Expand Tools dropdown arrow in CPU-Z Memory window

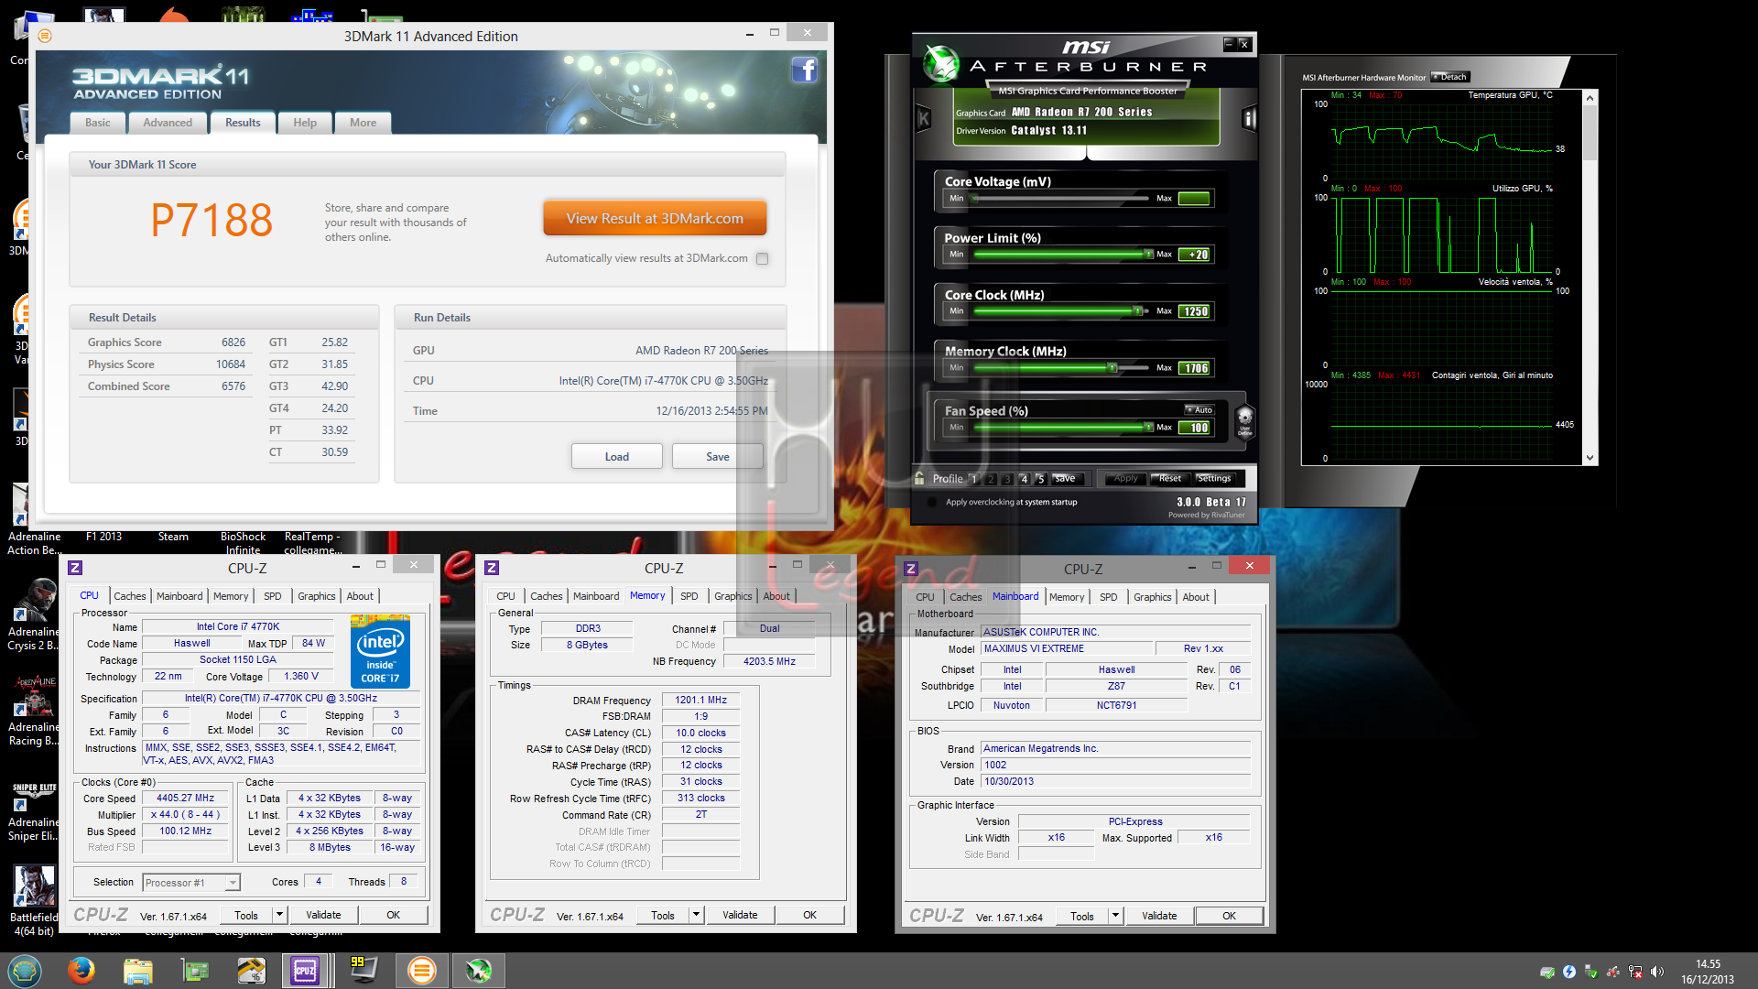(696, 914)
